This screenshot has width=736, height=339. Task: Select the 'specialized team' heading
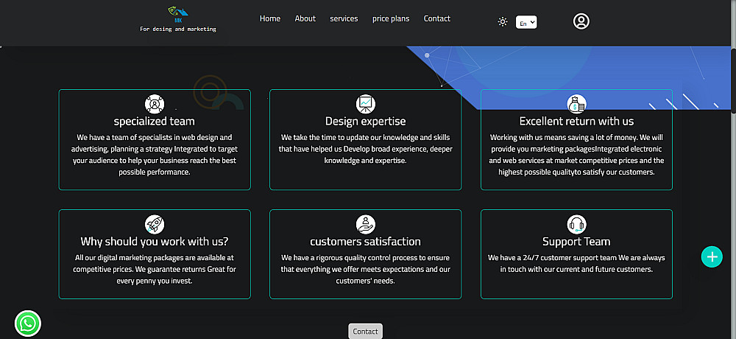155,122
